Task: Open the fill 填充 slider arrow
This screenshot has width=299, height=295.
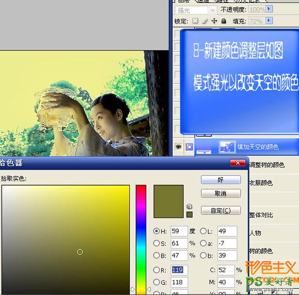Action: point(269,21)
